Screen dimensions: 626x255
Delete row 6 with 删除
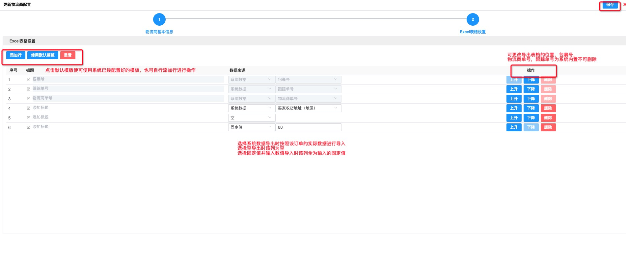click(x=548, y=127)
